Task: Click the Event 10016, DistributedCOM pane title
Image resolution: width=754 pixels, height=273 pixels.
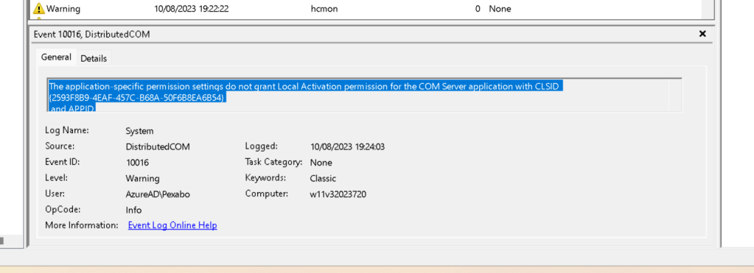Action: tap(92, 34)
